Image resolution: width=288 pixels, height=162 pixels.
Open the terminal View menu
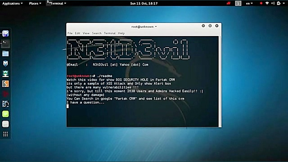[x=86, y=33]
